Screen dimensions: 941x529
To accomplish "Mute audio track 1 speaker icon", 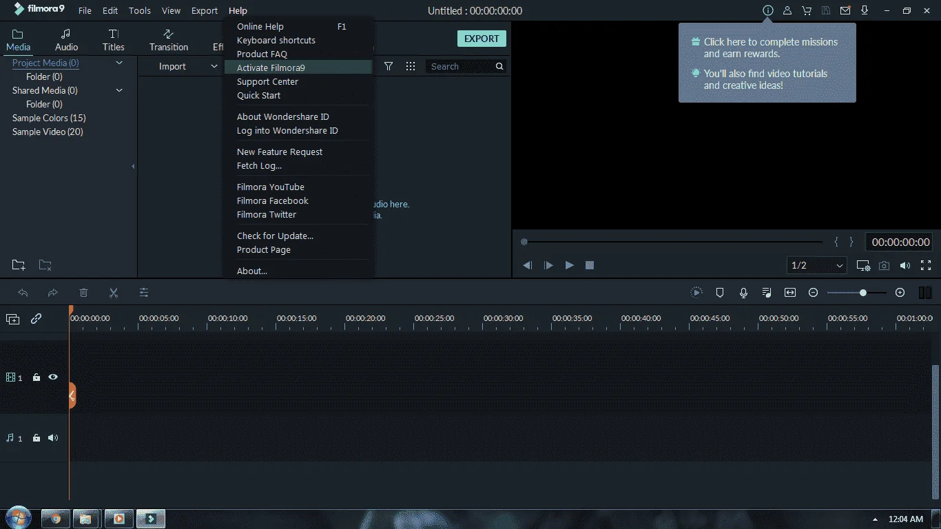I will 53,438.
